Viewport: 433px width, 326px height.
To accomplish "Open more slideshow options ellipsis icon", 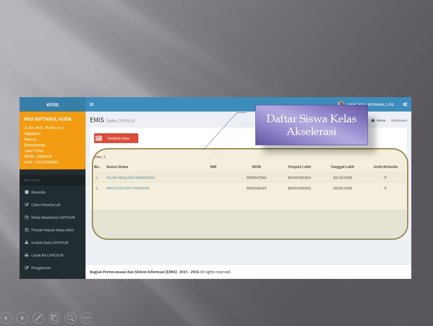I will [87, 318].
